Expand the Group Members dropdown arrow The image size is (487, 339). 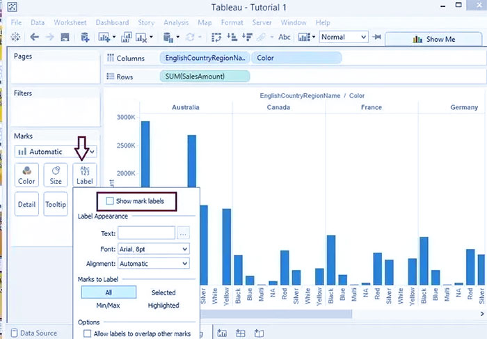pos(272,37)
